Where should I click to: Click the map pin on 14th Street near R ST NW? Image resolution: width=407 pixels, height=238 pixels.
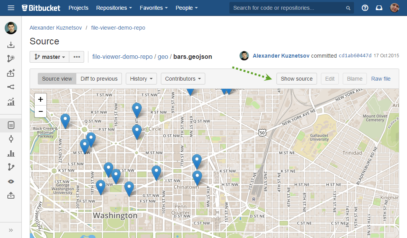[137, 110]
